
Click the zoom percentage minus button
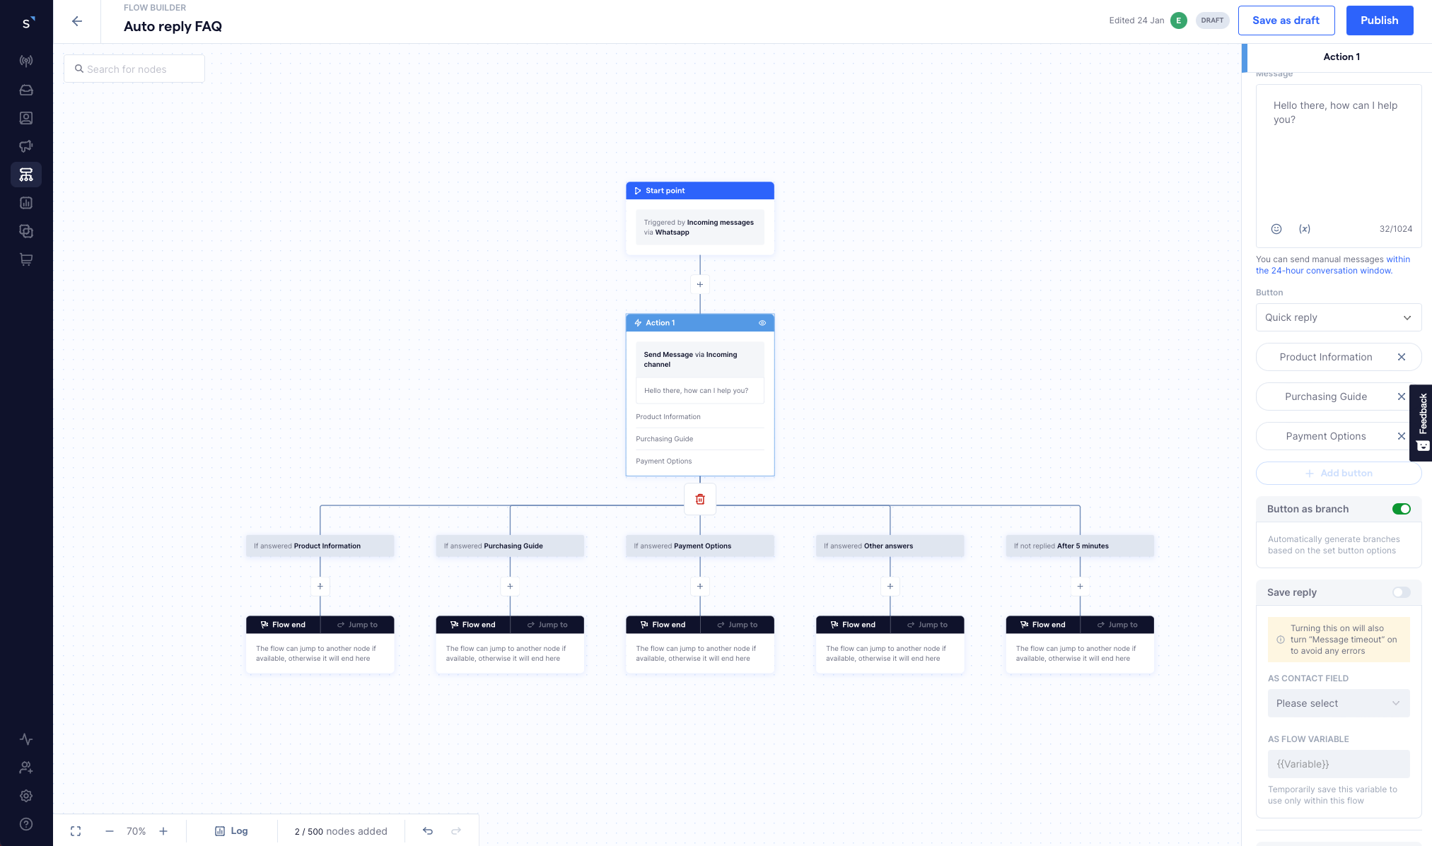click(109, 831)
